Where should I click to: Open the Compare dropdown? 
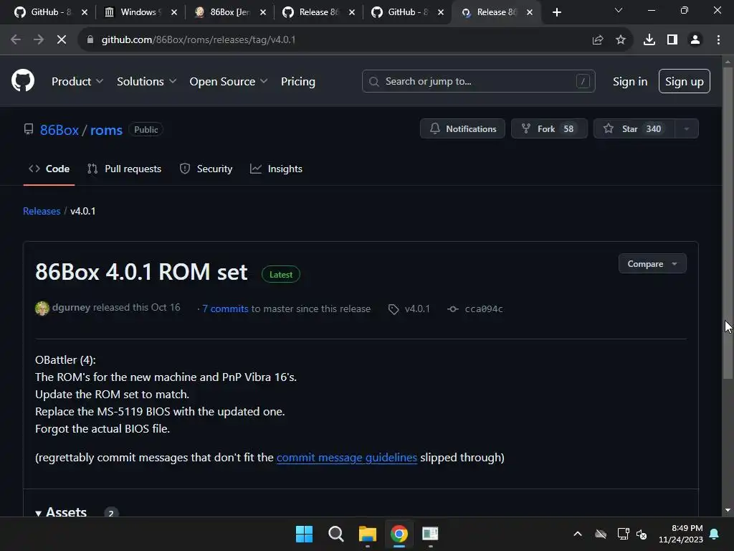(652, 264)
